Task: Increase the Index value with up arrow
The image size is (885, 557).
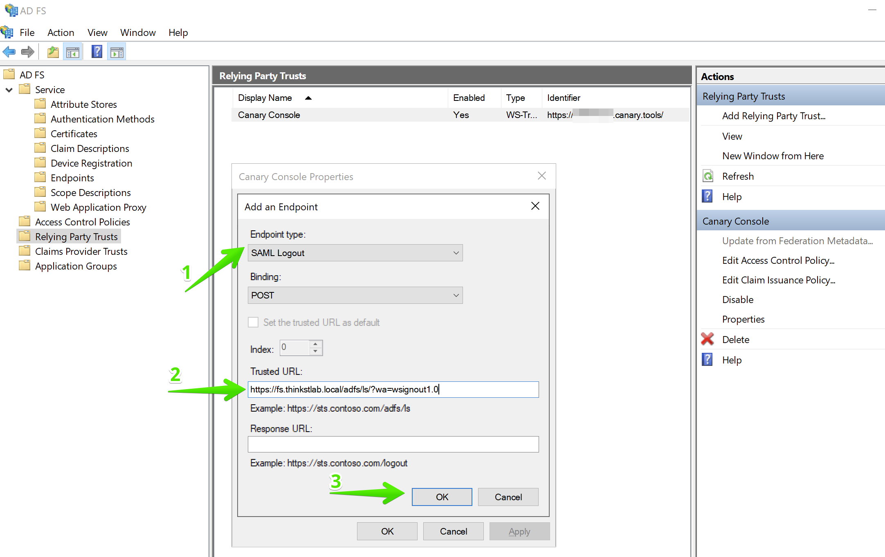Action: 315,344
